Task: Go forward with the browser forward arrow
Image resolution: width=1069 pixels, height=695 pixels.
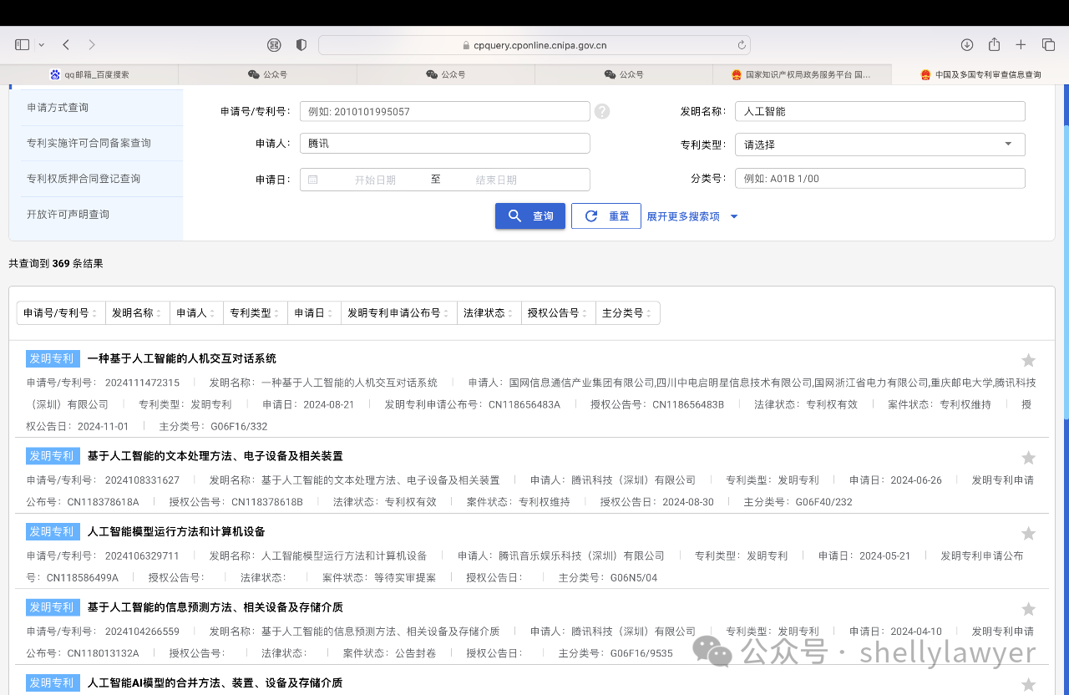Action: pos(92,44)
